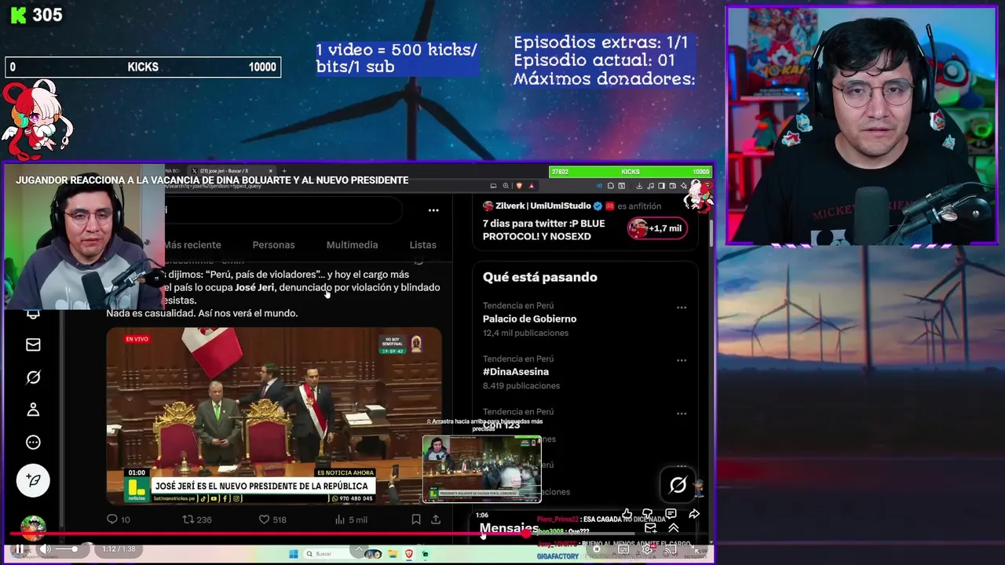Open comments icon above Mensajes panel
This screenshot has height=565, width=1005.
point(671,514)
